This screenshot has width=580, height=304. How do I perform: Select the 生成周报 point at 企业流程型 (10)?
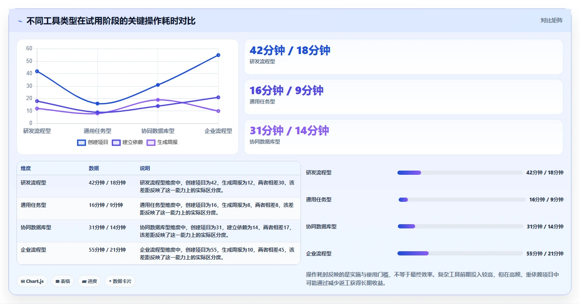coord(218,111)
